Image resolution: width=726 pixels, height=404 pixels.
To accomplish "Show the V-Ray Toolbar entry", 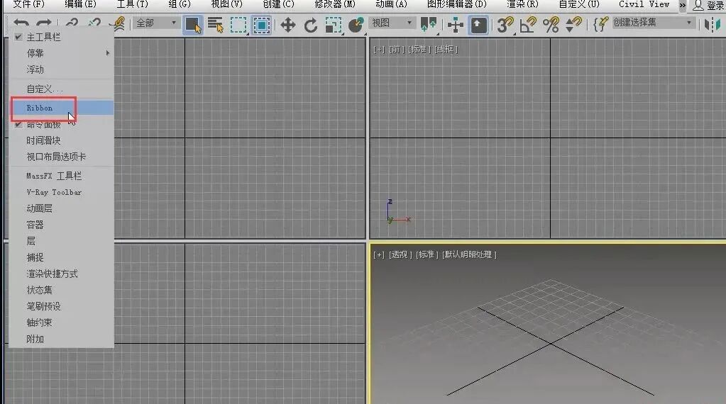I will pos(61,192).
